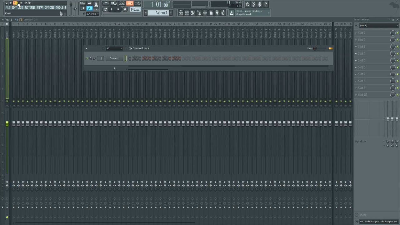Click the Play transport button
The width and height of the screenshot is (400, 225).
[x=112, y=9]
